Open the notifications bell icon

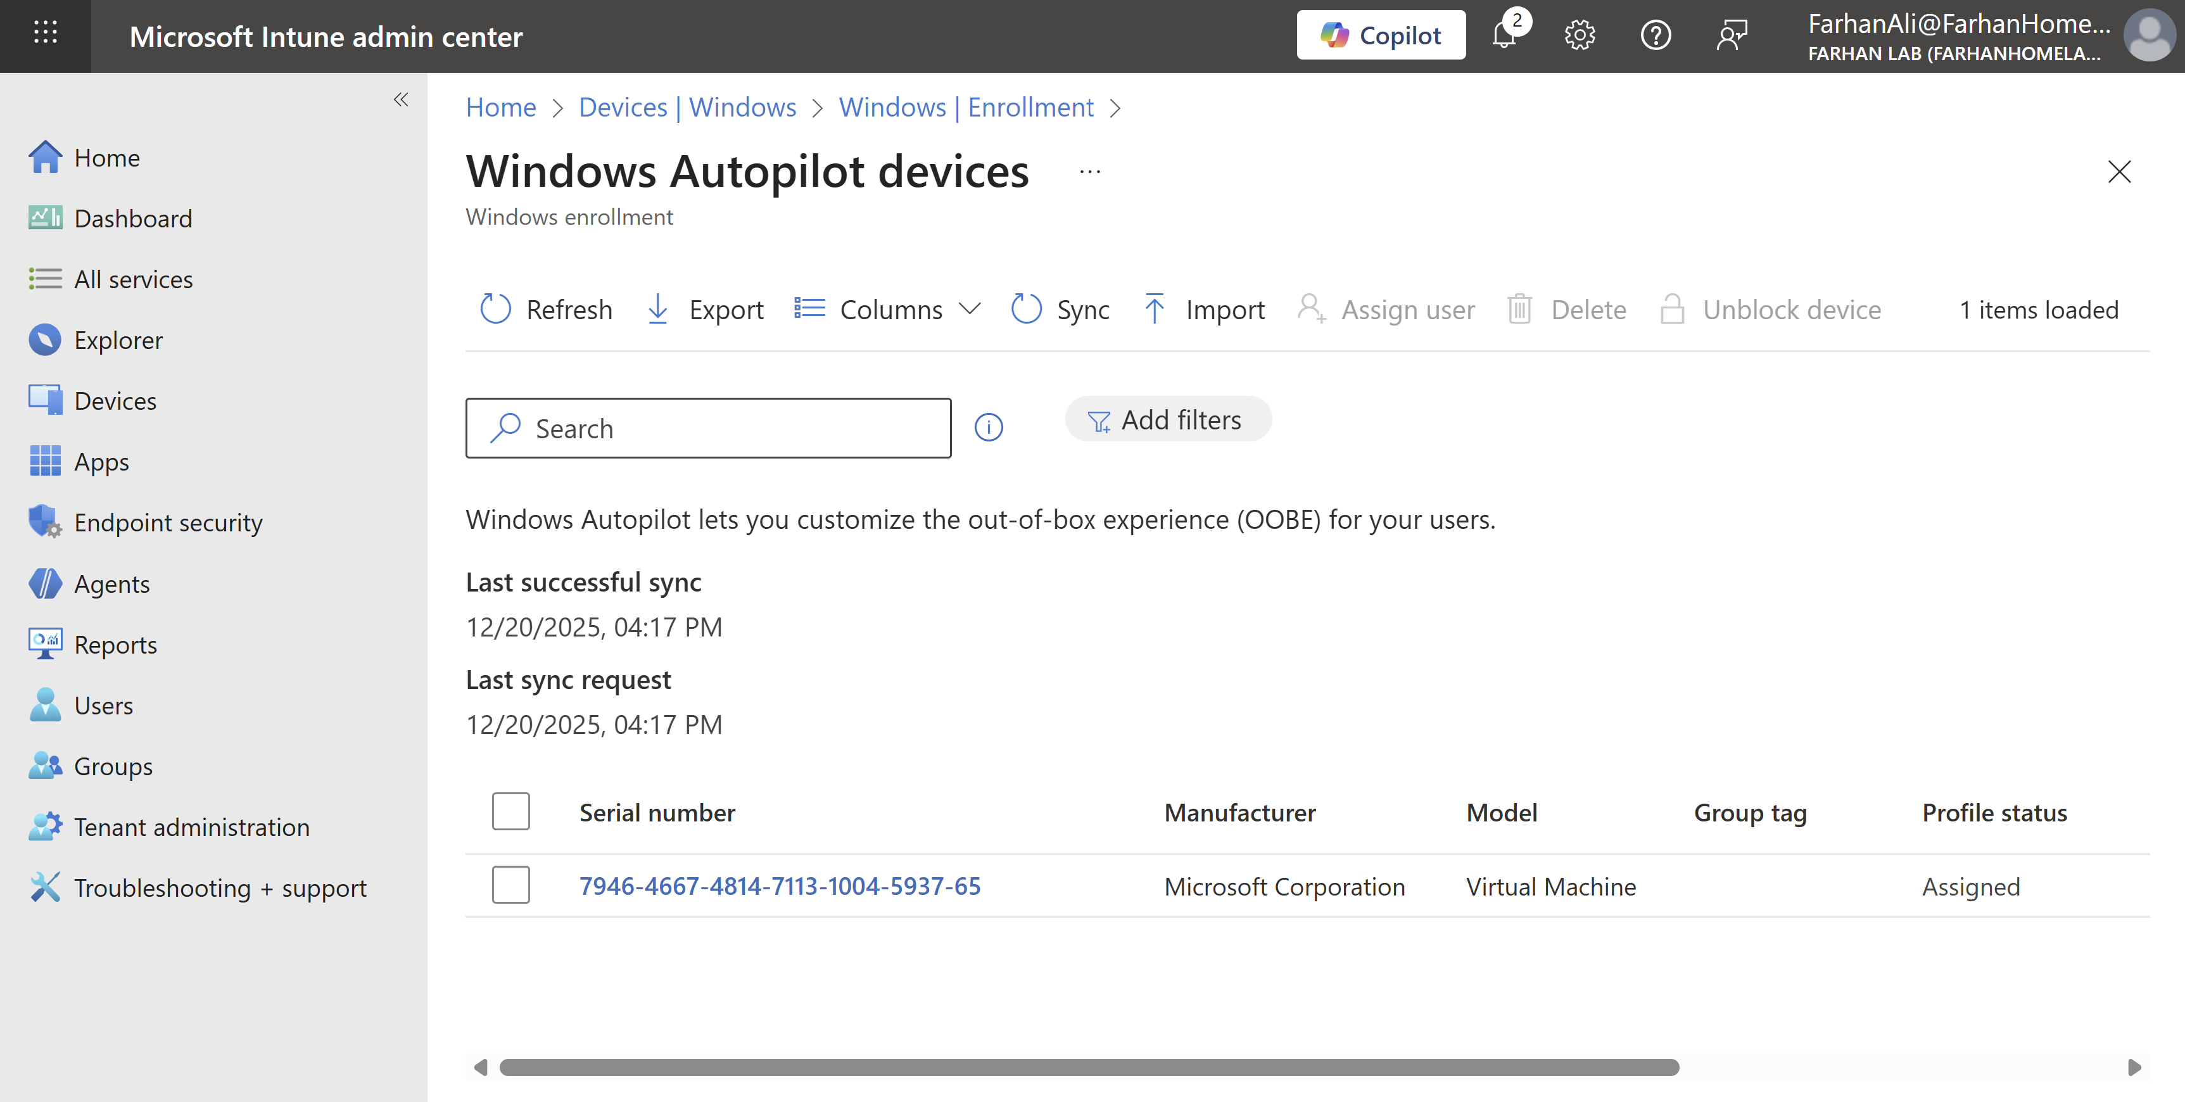pyautogui.click(x=1505, y=35)
